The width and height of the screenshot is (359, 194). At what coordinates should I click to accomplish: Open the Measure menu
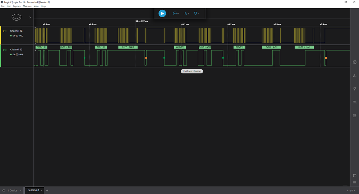point(27,6)
